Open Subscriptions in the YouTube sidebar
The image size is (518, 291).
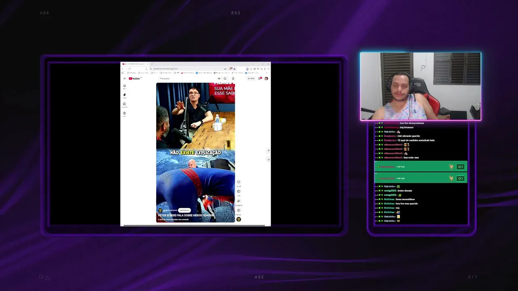[x=125, y=105]
